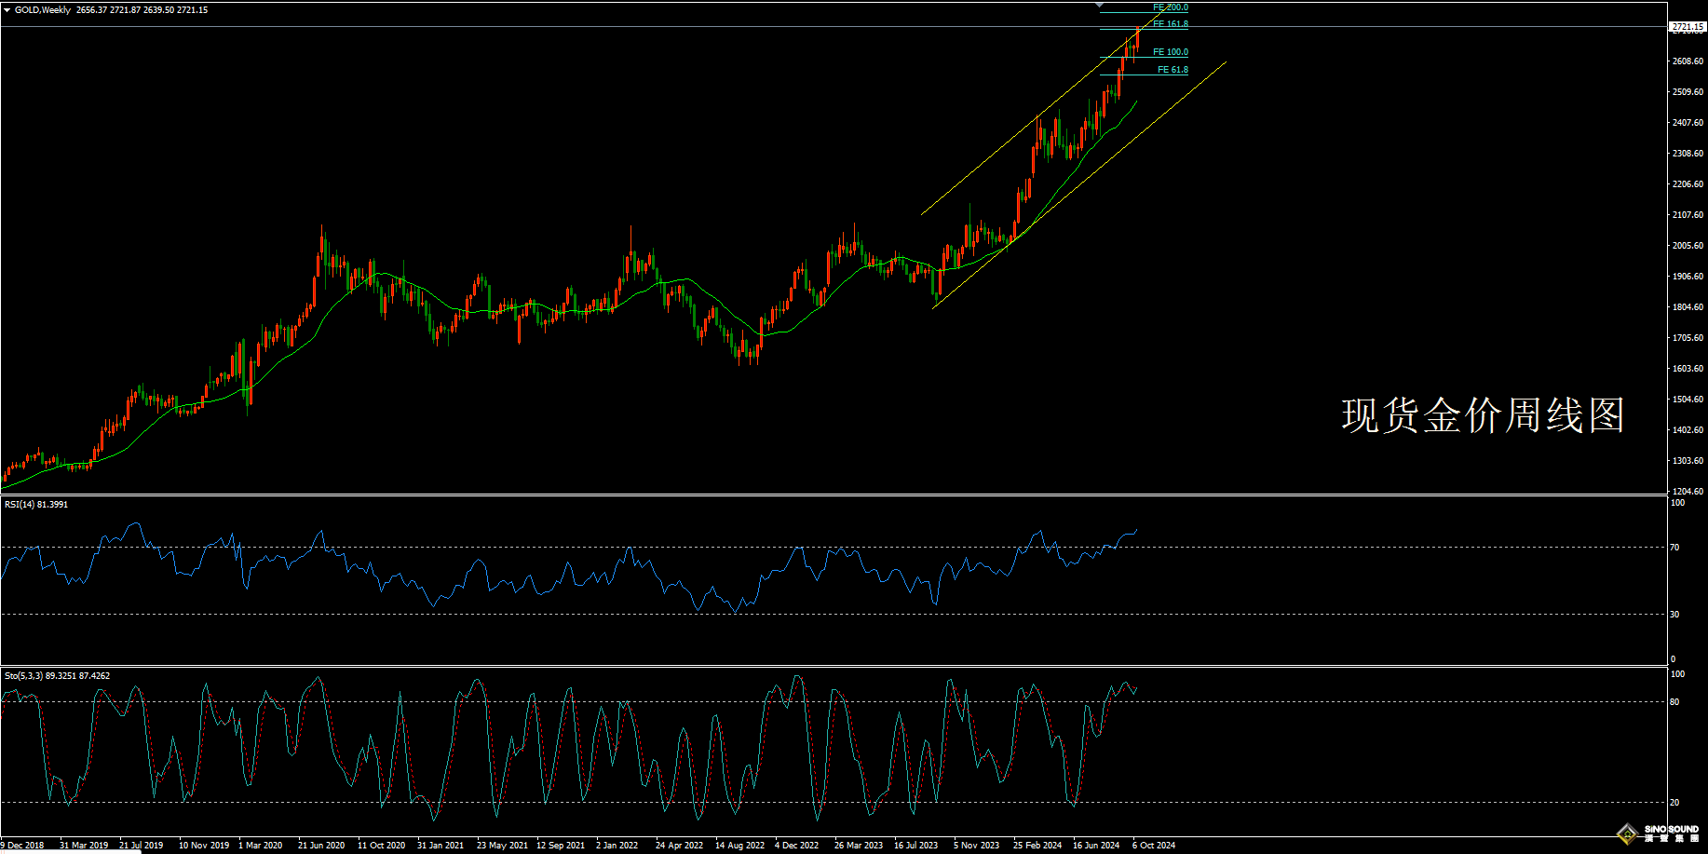Open the GOLD,Weekly chart dropdown arrow
The width and height of the screenshot is (1708, 854).
pyautogui.click(x=7, y=10)
